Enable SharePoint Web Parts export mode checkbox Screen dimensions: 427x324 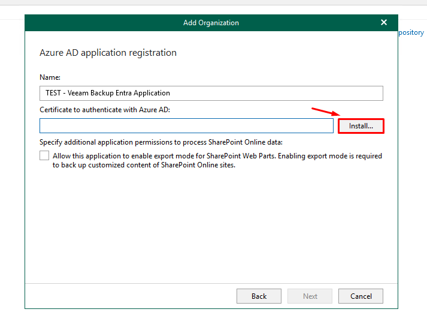[x=44, y=156]
